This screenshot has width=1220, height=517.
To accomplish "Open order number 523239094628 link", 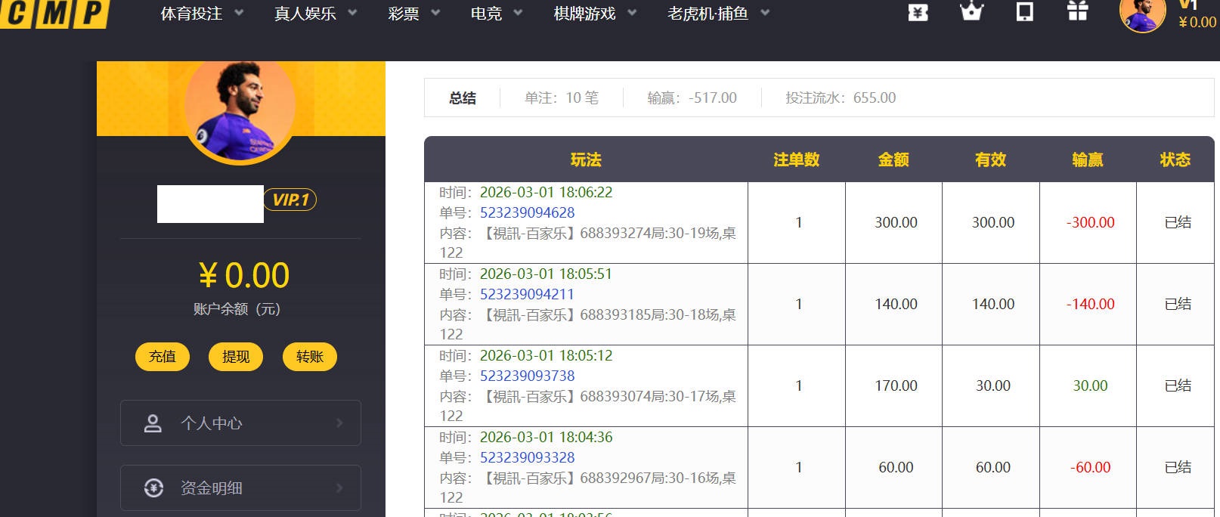I will click(527, 213).
